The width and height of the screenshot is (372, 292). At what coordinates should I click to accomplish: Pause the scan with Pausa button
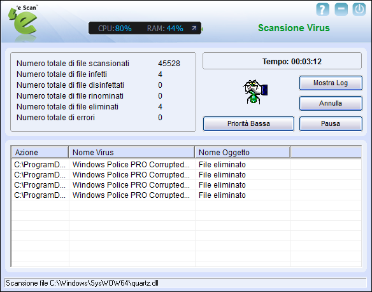coord(331,123)
